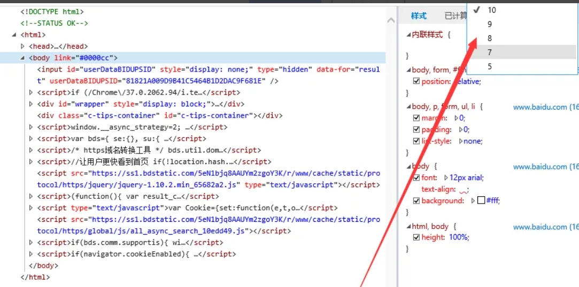This screenshot has width=579, height=287.
Task: Choose document mode 5 from the list
Action: [x=522, y=66]
